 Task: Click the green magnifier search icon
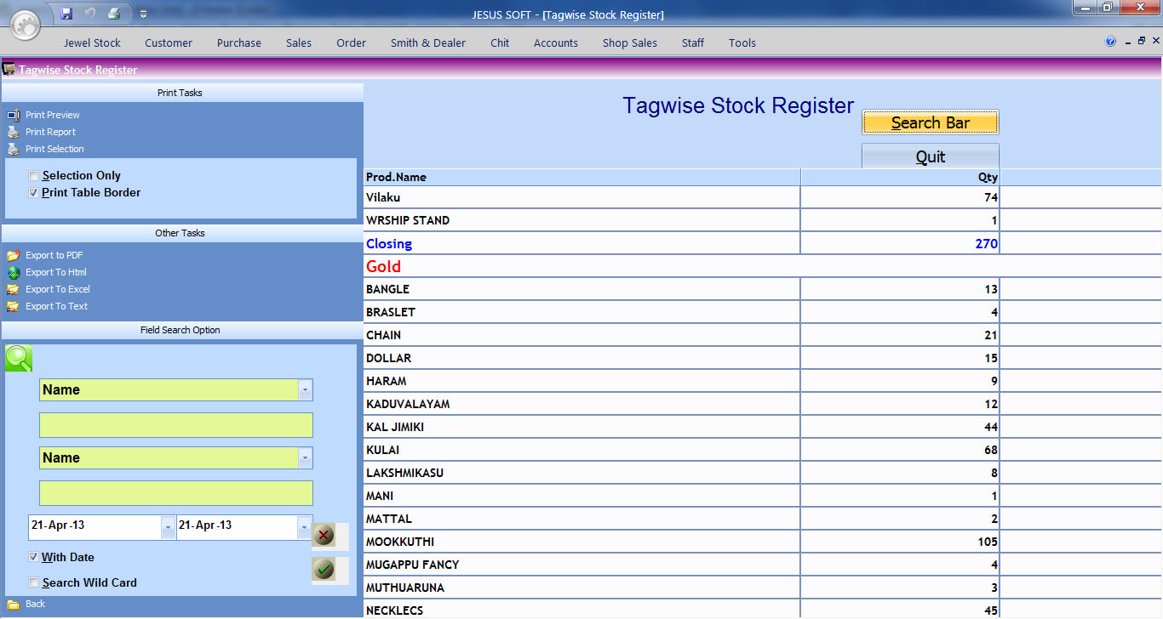pyautogui.click(x=19, y=358)
